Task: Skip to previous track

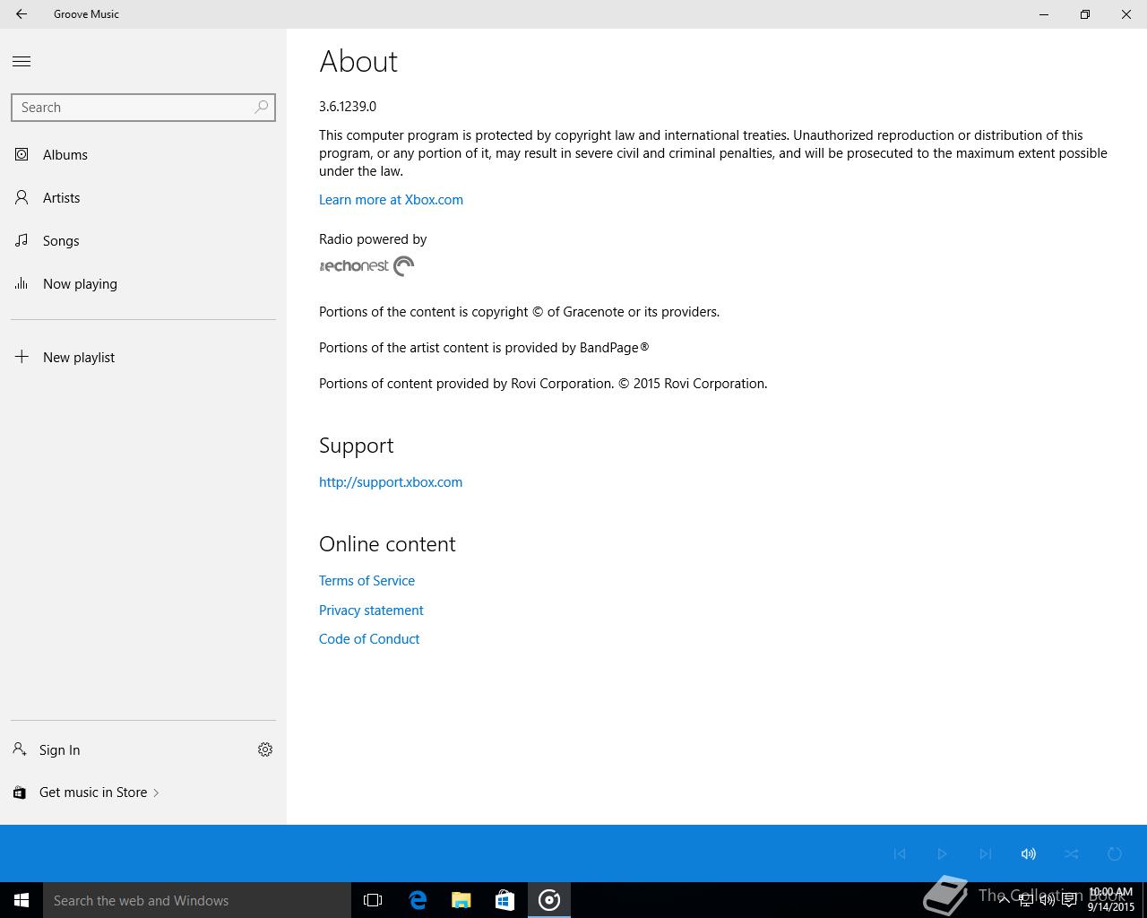Action: [x=900, y=853]
